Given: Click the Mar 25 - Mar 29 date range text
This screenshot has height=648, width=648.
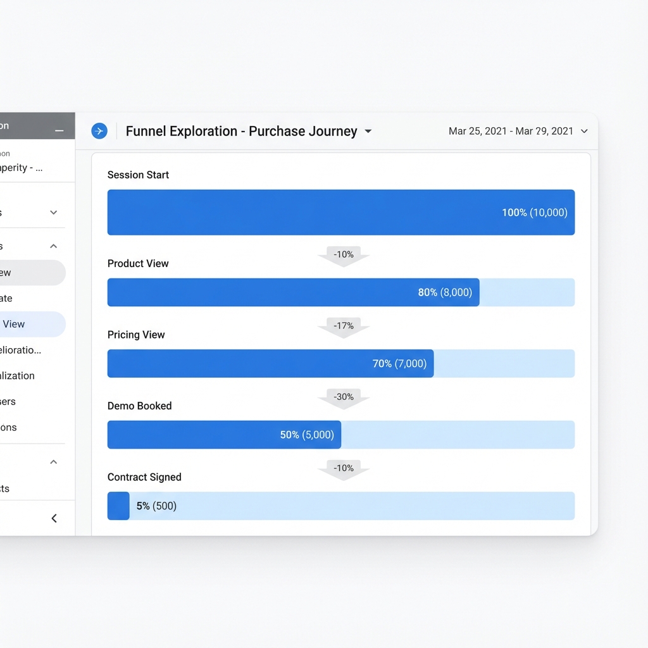Looking at the screenshot, I should click(x=511, y=131).
